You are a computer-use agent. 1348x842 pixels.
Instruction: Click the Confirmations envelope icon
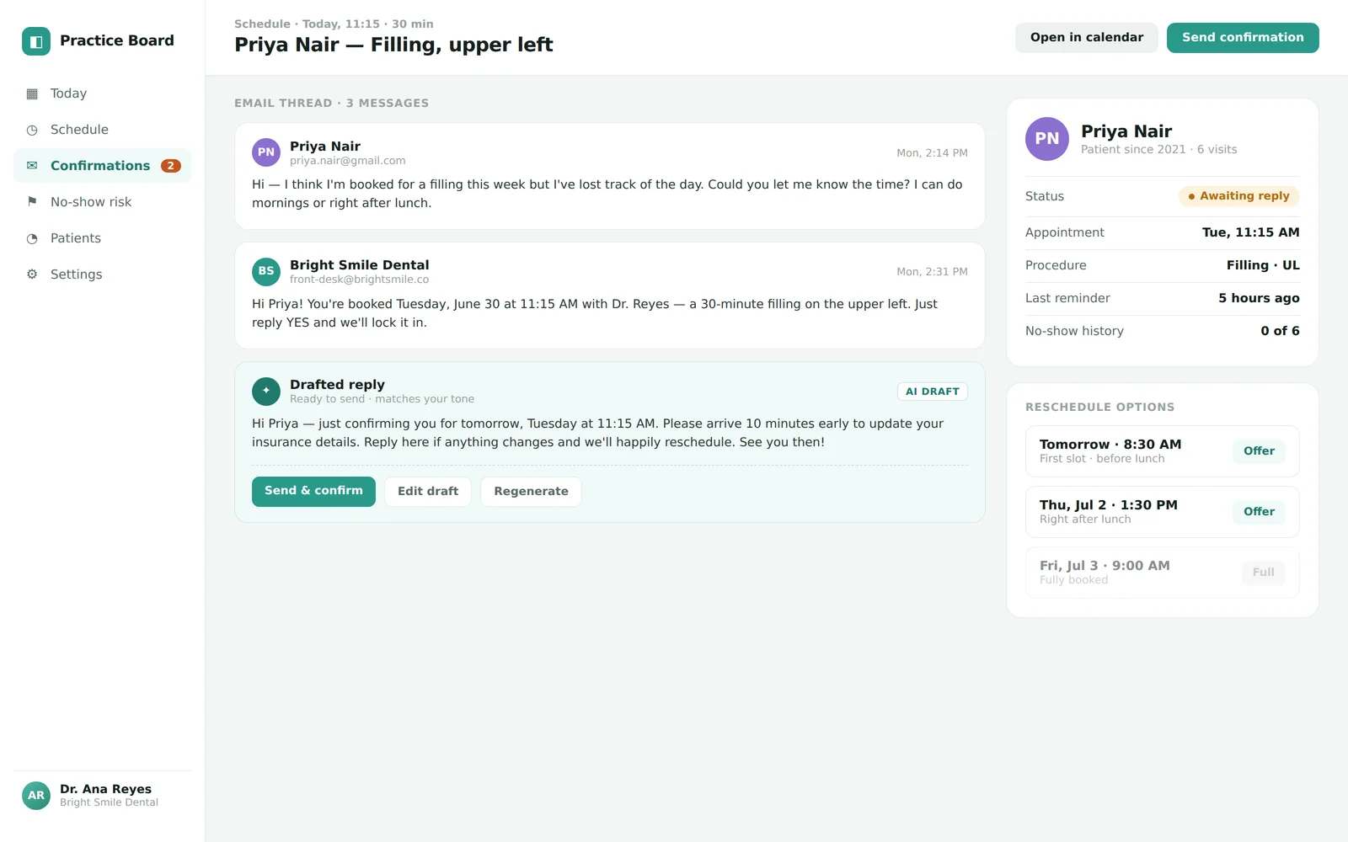[32, 166]
